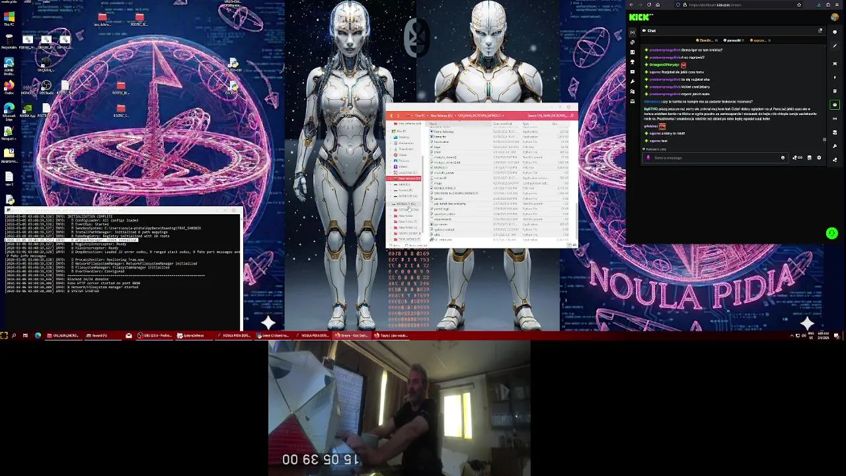The width and height of the screenshot is (846, 476).
Task: Bookmark the page with the star icon
Action: click(x=799, y=5)
